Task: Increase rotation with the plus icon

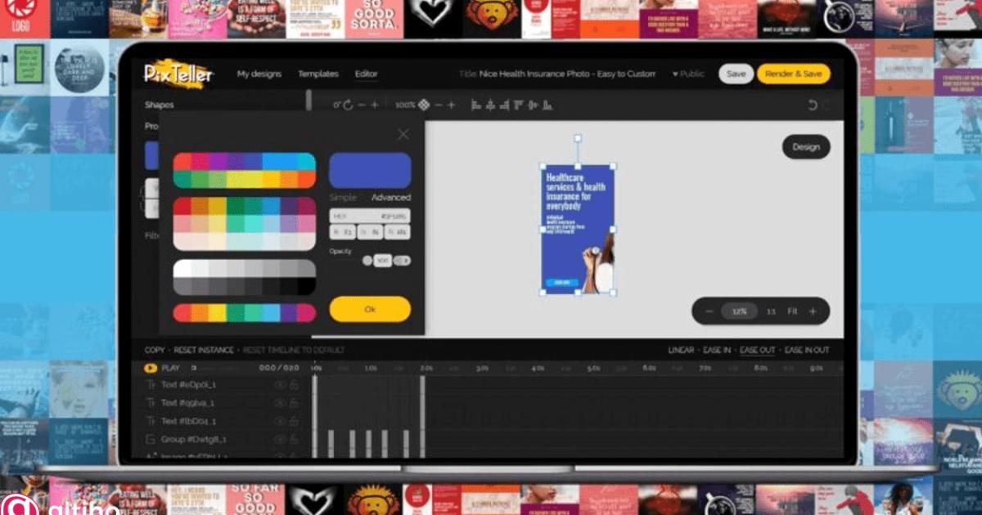Action: pyautogui.click(x=375, y=105)
